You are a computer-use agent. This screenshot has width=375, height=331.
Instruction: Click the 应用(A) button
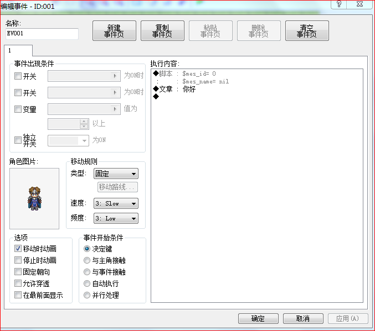click(x=348, y=318)
